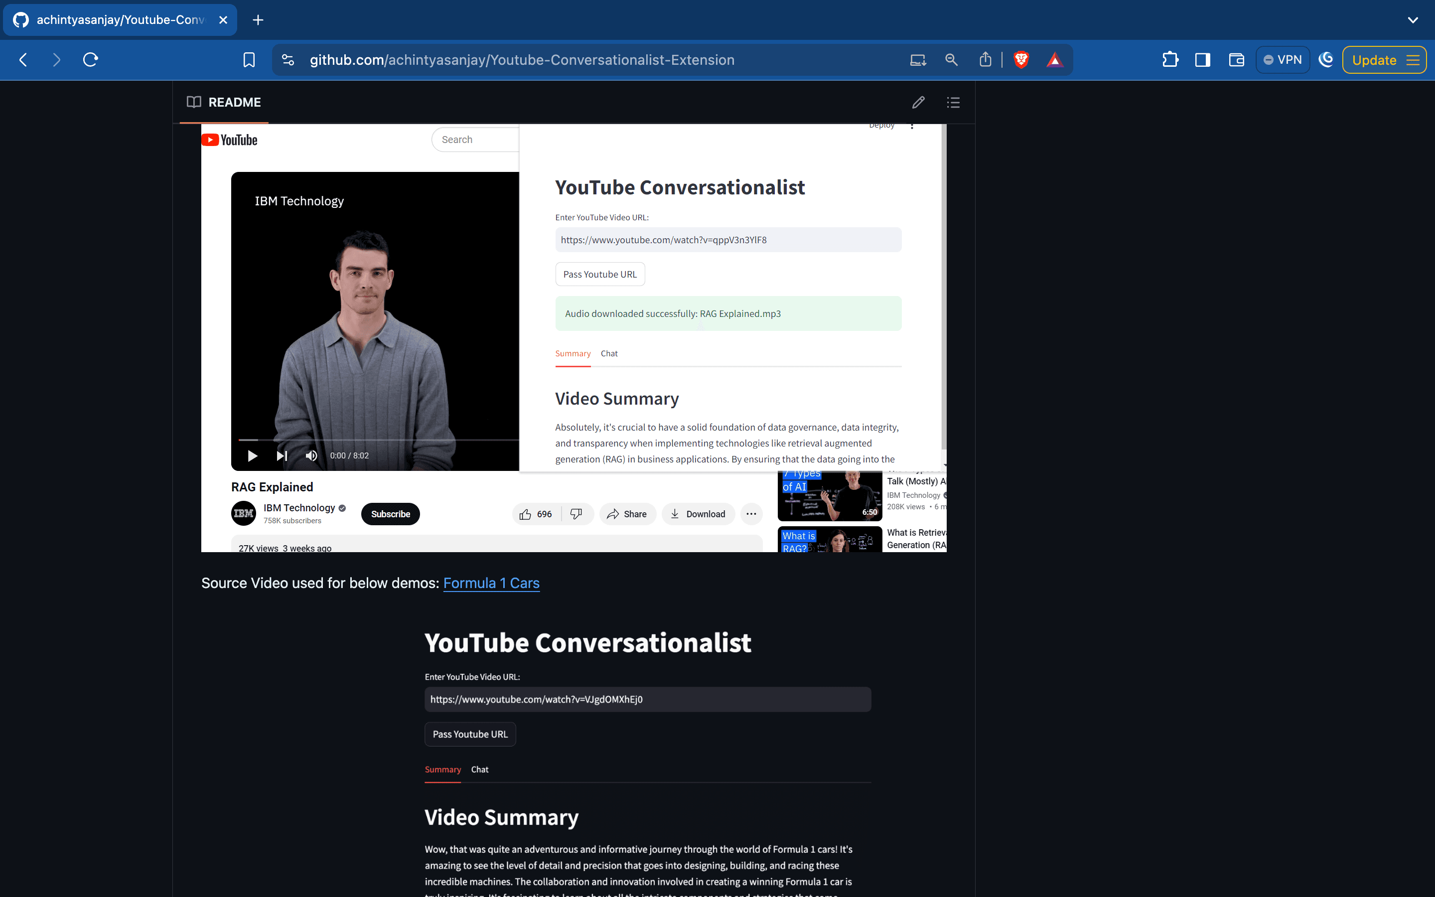Open the extensions puzzle icon
The image size is (1435, 897).
1170,60
